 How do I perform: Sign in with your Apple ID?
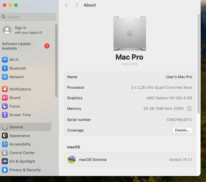[x=28, y=30]
